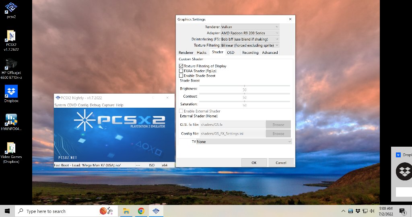This screenshot has width=412, height=217.
Task: Open the Renderer dropdown showing Vulkan
Action: click(x=250, y=27)
